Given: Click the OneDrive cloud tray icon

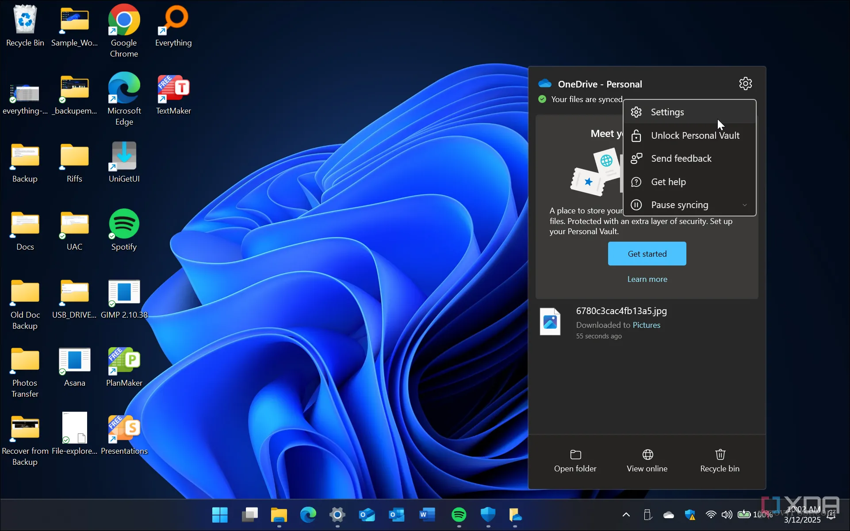Looking at the screenshot, I should (668, 515).
